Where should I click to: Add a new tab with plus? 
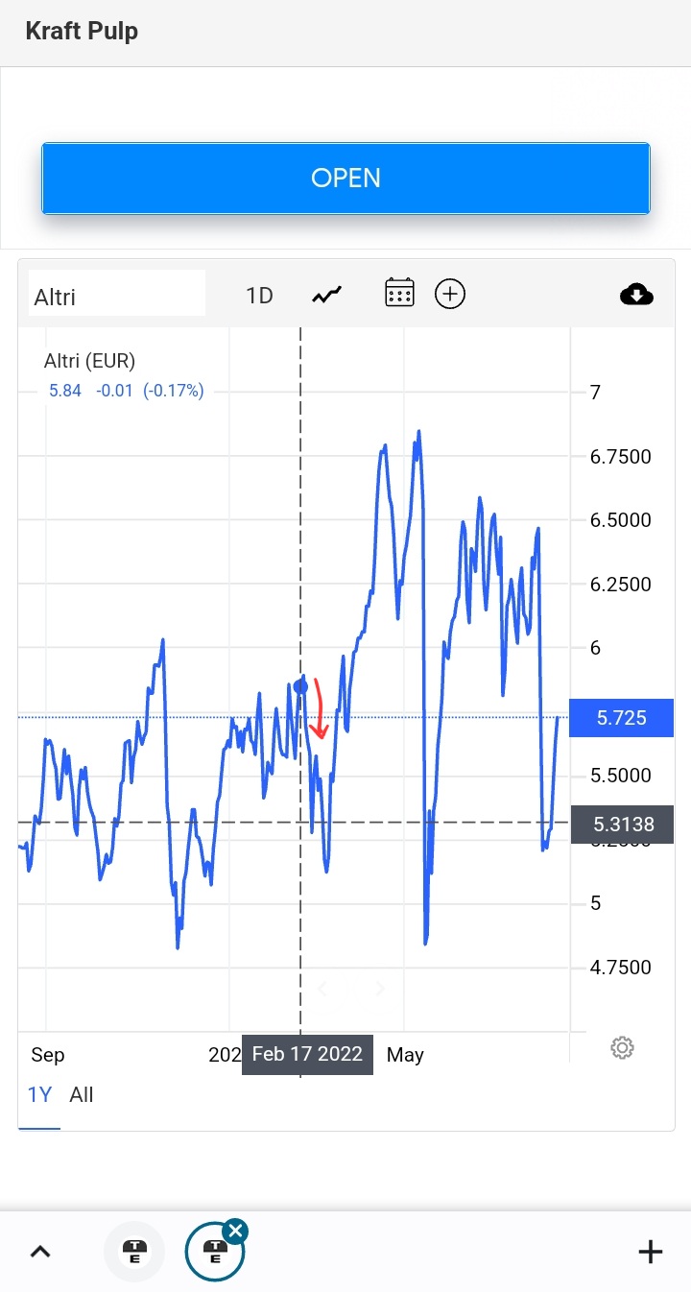[651, 1252]
